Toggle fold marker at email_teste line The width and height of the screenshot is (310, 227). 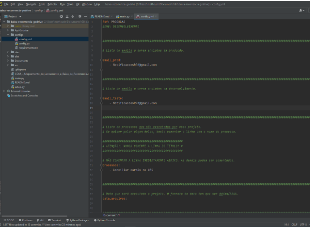[101, 98]
